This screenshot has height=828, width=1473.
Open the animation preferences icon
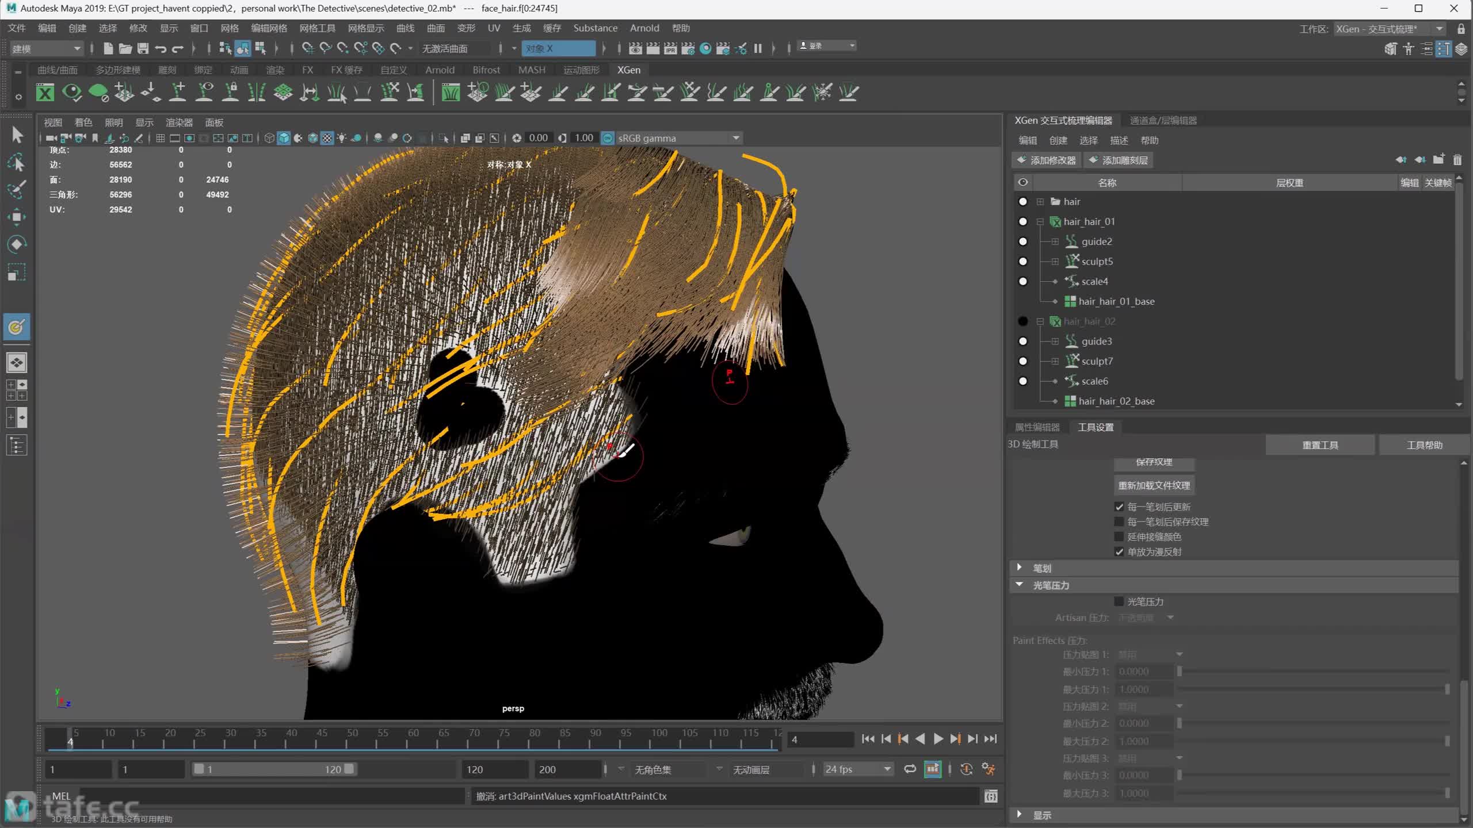point(989,769)
